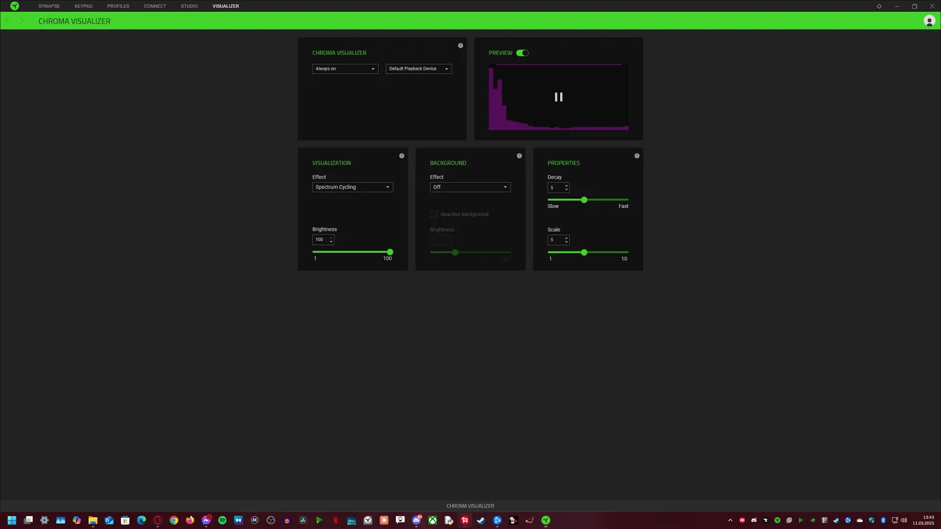This screenshot has width=941, height=529.
Task: Expand the Background effect Off dropdown
Action: click(x=470, y=187)
